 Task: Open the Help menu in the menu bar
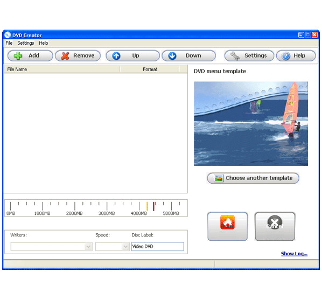(x=43, y=43)
